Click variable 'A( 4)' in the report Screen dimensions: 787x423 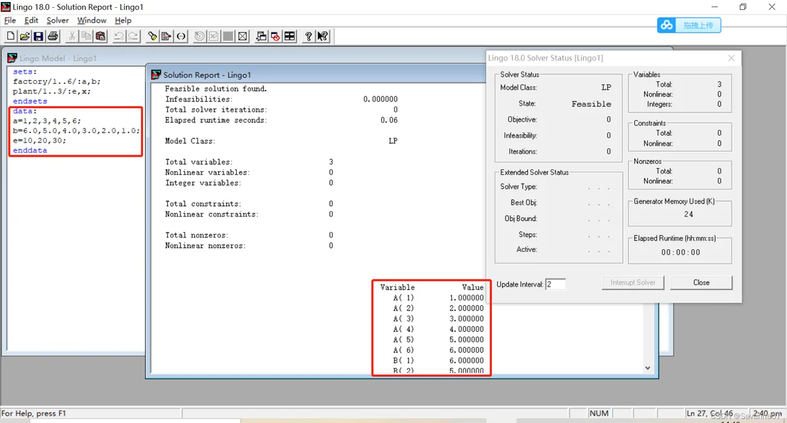tap(404, 329)
